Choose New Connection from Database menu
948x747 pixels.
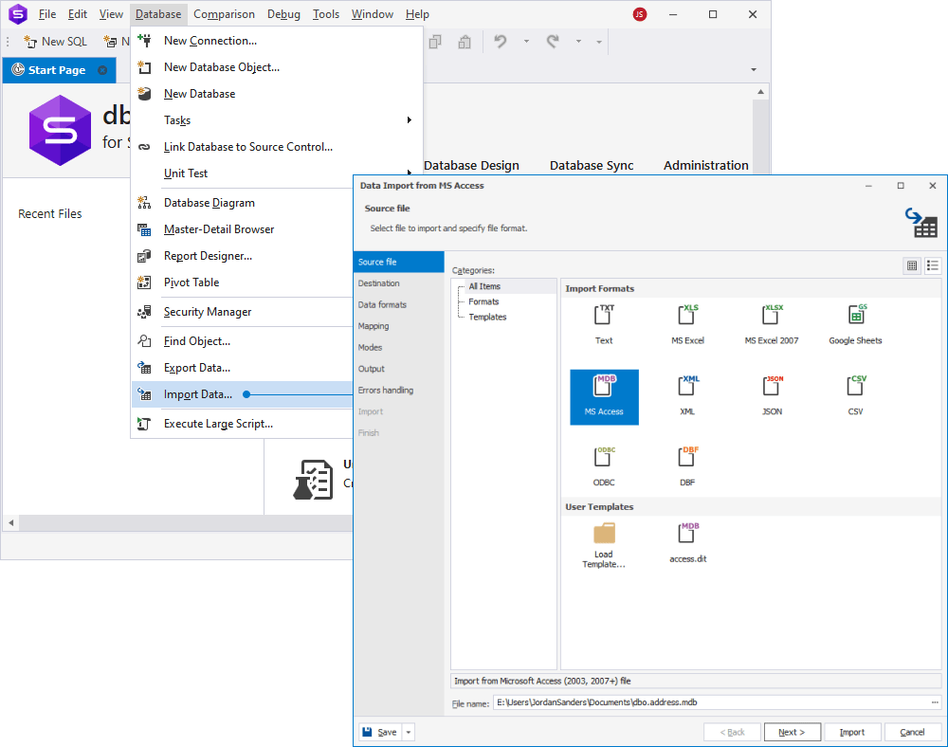click(x=277, y=41)
